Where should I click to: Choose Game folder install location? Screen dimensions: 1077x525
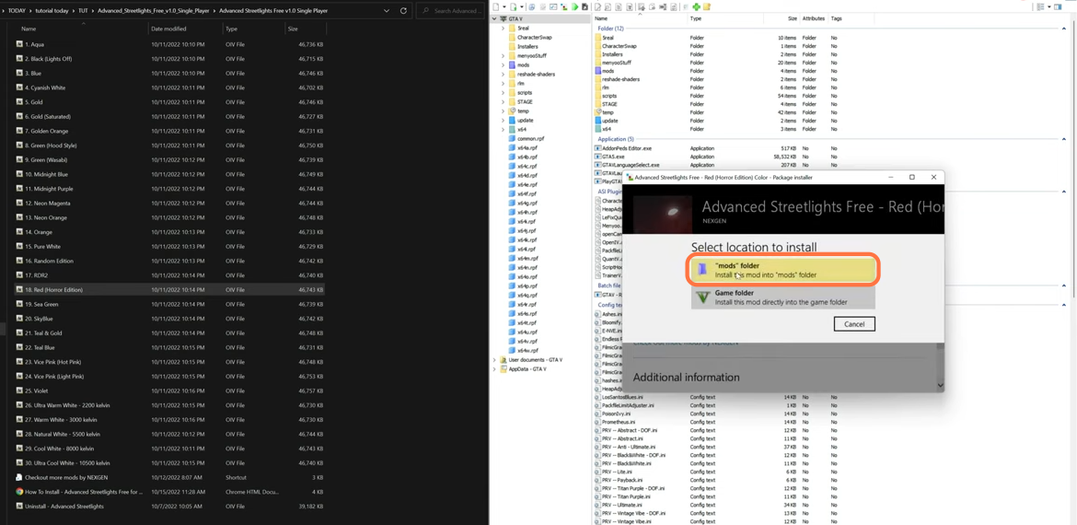782,297
